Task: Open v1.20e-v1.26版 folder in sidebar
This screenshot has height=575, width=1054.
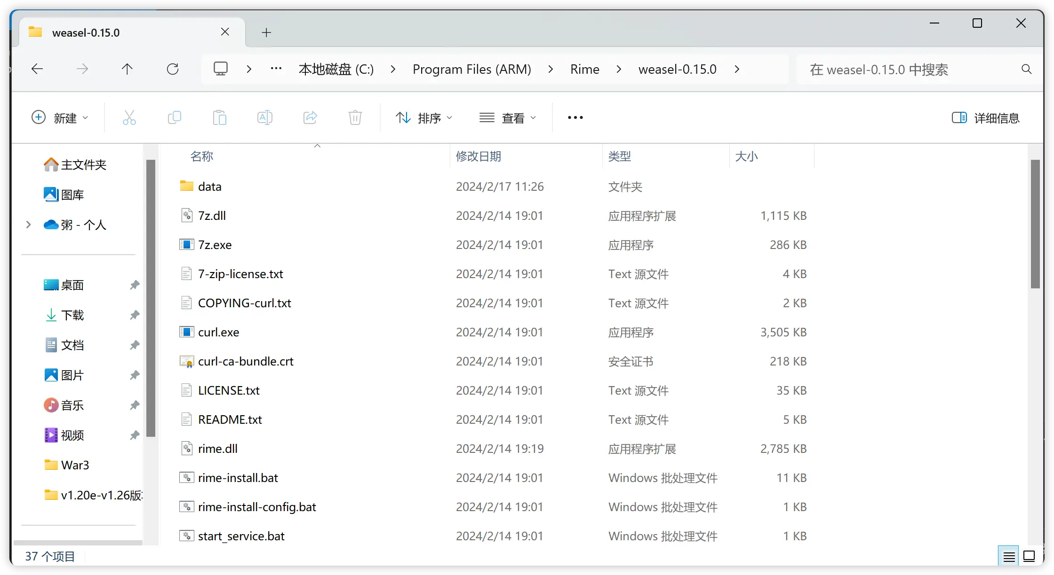Action: coord(93,495)
